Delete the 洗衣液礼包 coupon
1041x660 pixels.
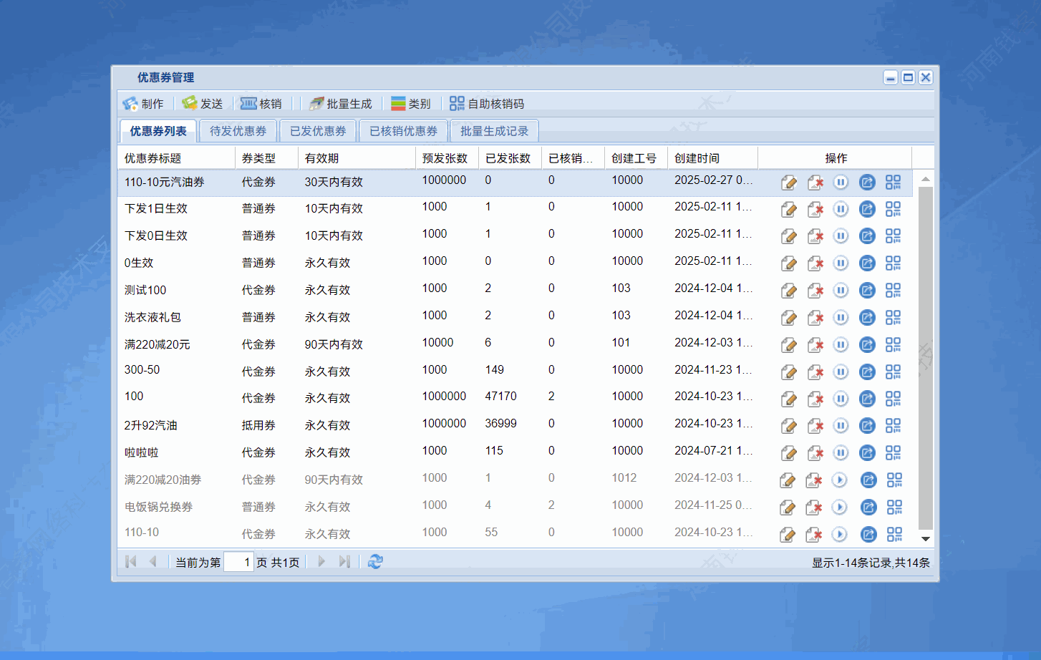tap(815, 318)
